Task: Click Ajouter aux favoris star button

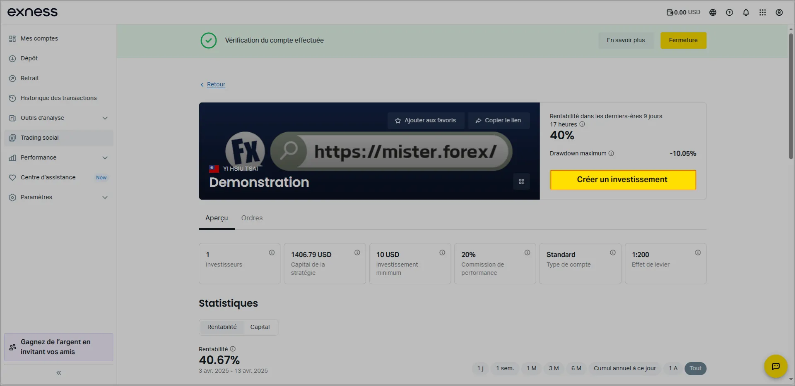Action: [x=426, y=120]
